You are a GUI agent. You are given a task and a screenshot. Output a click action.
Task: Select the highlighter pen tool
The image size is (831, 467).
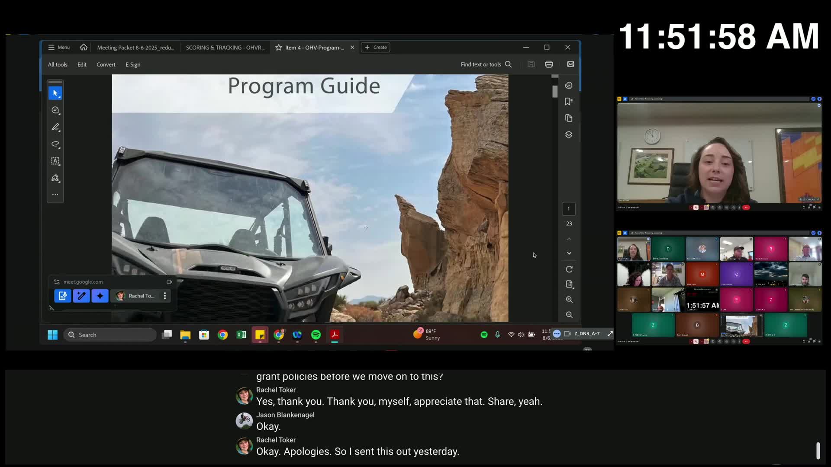point(55,127)
